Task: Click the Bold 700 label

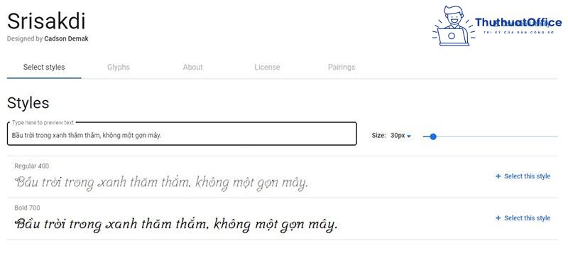Action: tap(27, 208)
